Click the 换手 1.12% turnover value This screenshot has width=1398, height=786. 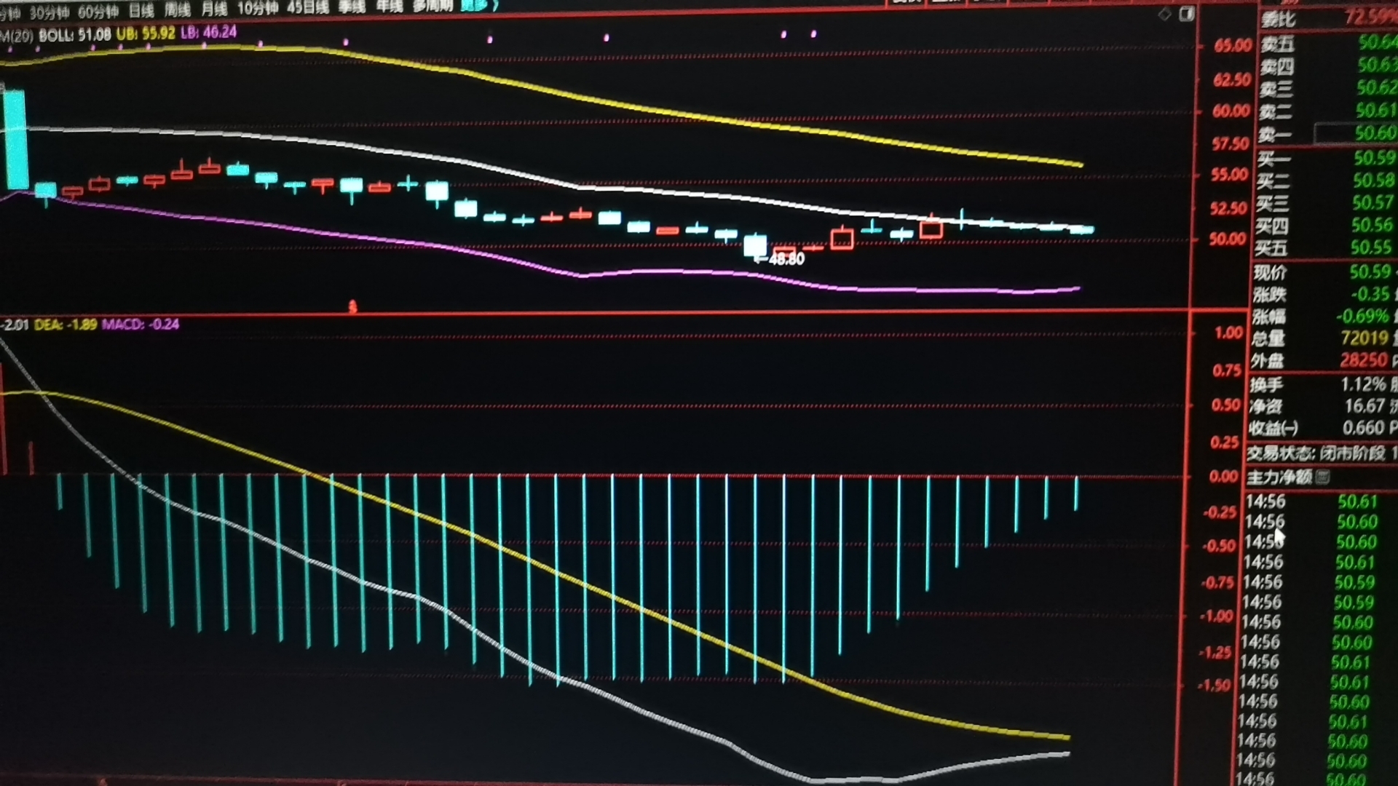[x=1364, y=384]
